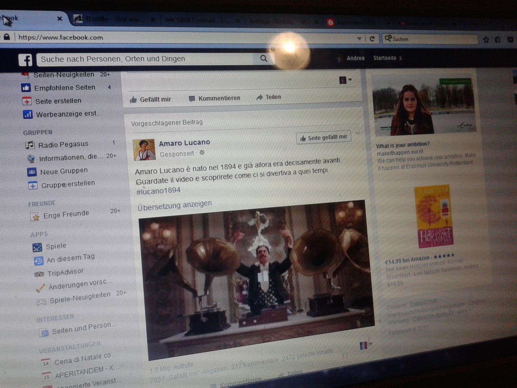
Task: Expand the address bar history dropdown
Action: click(x=359, y=39)
